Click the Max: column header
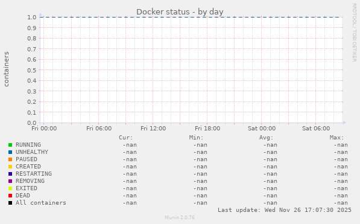 click(337, 138)
